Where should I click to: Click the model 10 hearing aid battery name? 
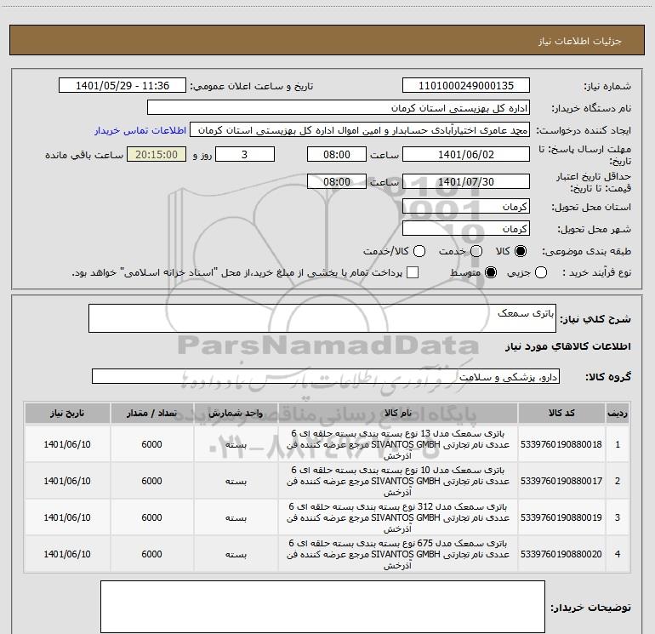[x=398, y=481]
